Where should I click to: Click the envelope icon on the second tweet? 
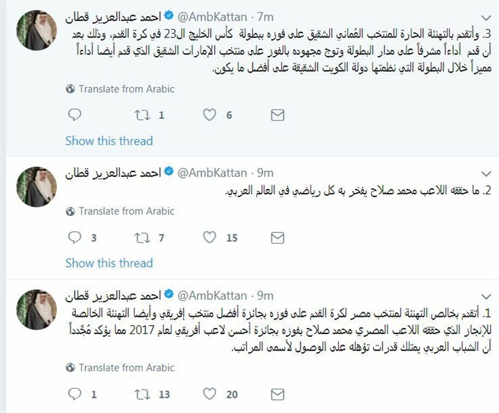(x=277, y=238)
